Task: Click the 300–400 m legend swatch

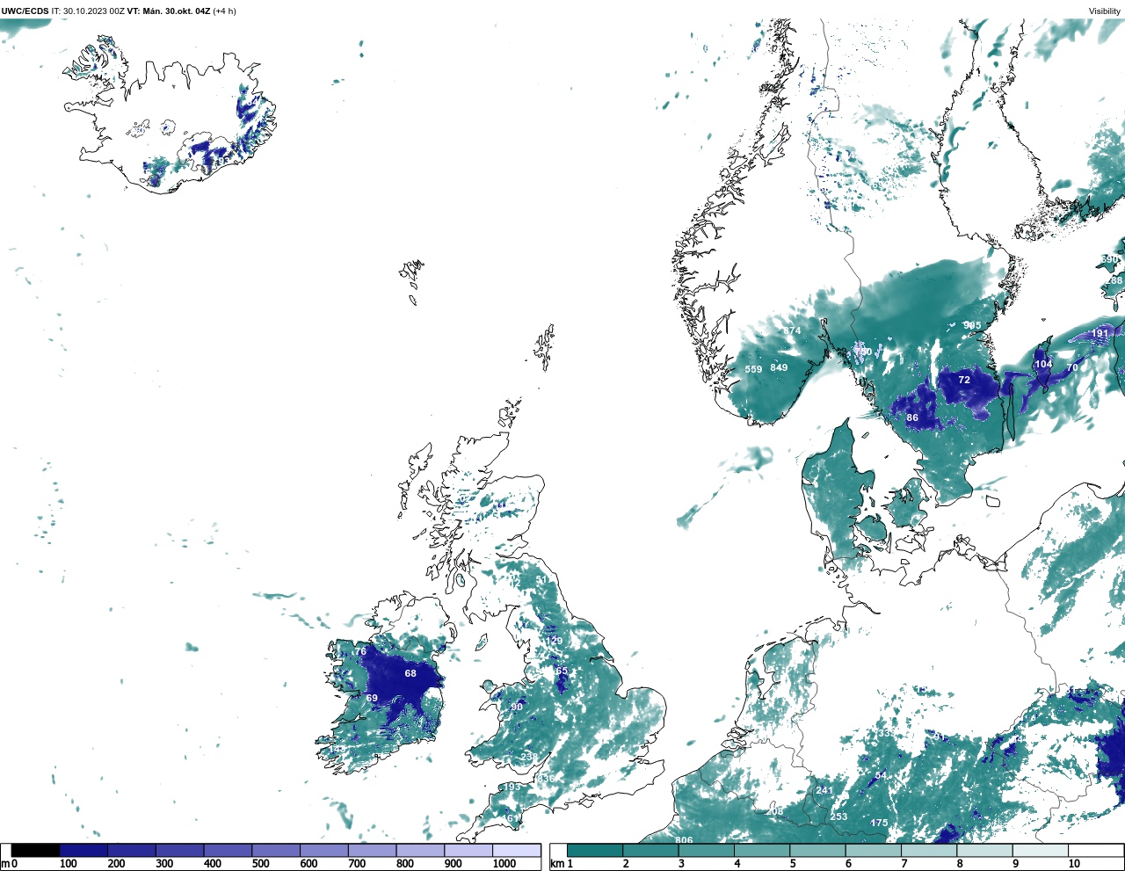Action: (x=179, y=850)
